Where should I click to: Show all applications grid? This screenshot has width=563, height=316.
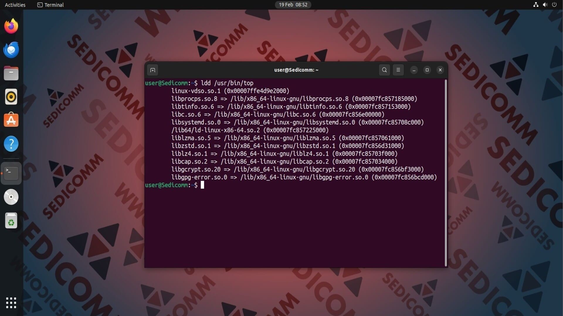[x=11, y=303]
